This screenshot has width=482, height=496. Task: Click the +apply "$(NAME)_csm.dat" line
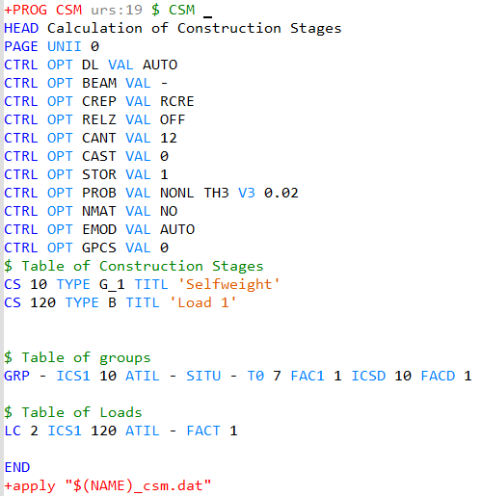click(x=108, y=485)
